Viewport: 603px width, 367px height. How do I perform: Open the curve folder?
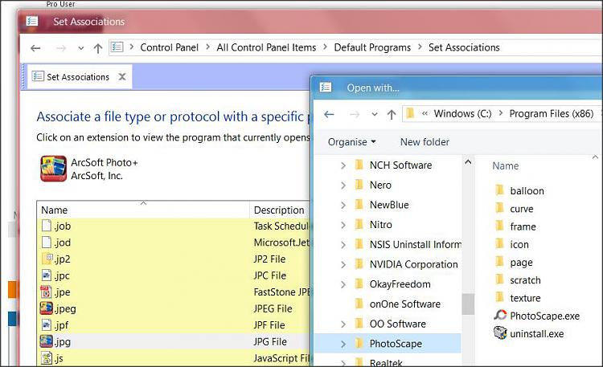pyautogui.click(x=522, y=209)
